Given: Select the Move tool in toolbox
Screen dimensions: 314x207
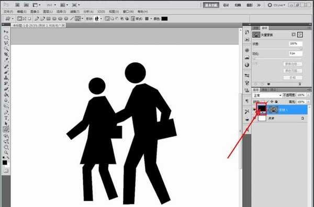Looking at the screenshot, I should (6, 32).
